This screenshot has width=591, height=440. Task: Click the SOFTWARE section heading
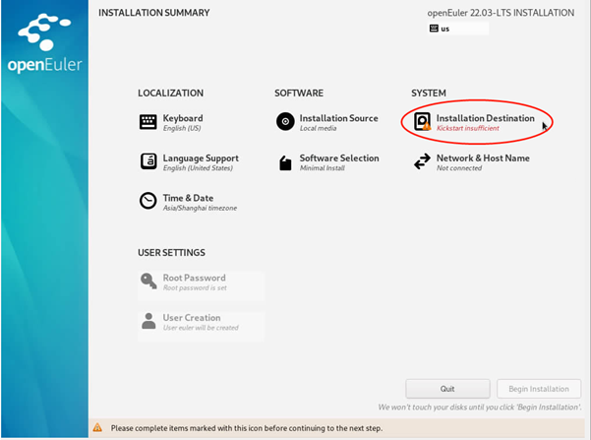299,94
